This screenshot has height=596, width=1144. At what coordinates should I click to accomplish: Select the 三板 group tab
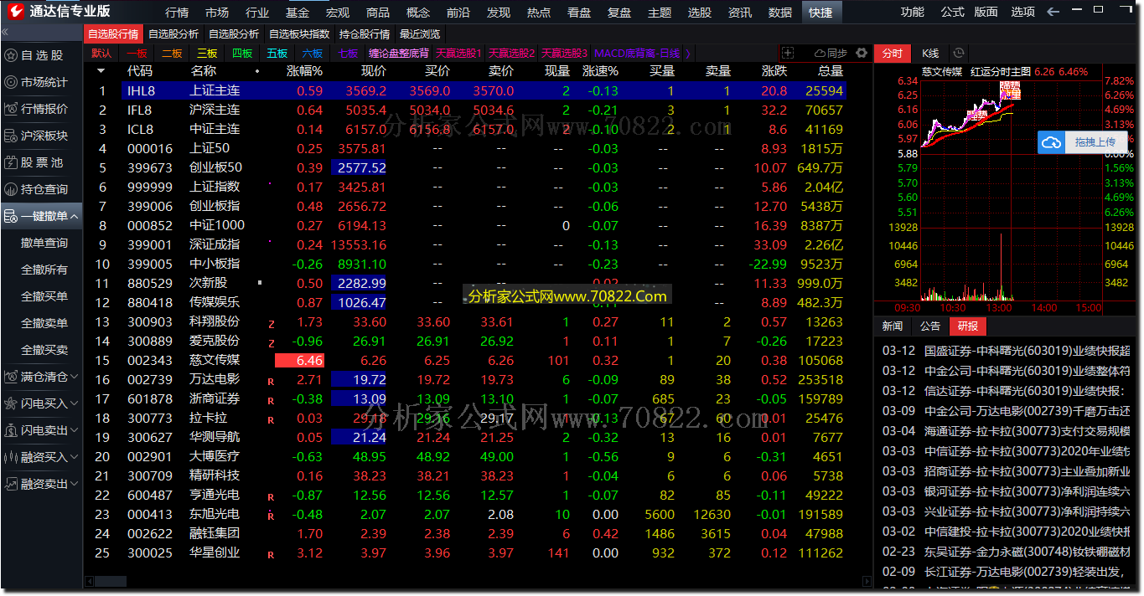(x=207, y=53)
